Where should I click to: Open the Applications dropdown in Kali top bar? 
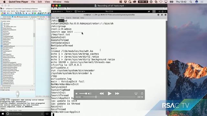57,12
